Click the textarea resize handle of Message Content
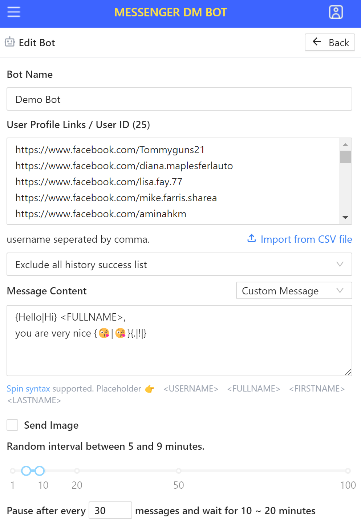The image size is (361, 528). pos(348,372)
